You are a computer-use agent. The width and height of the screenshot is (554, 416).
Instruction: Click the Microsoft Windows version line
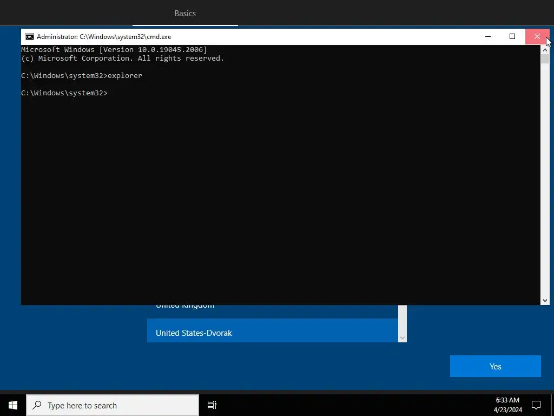point(114,49)
